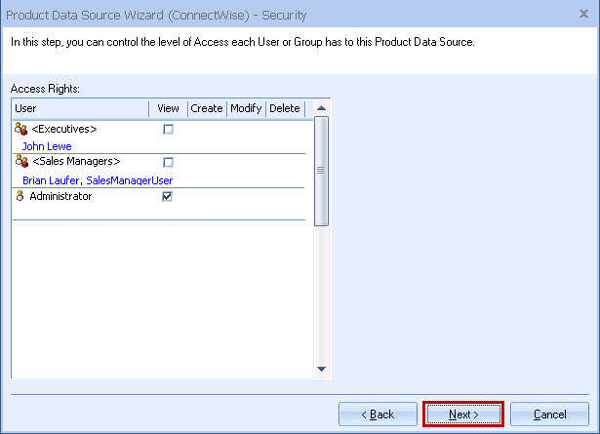The image size is (600, 434).
Task: Click the Modify column header
Action: point(246,108)
